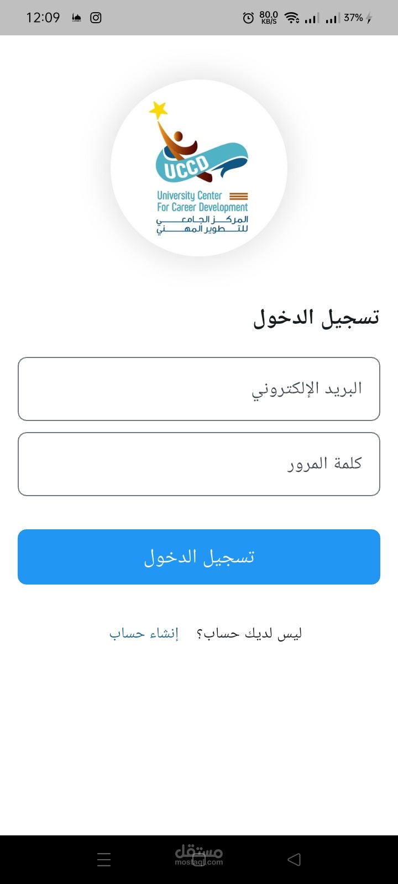Open recent apps via three-line icon
398x884 pixels.
click(x=104, y=859)
